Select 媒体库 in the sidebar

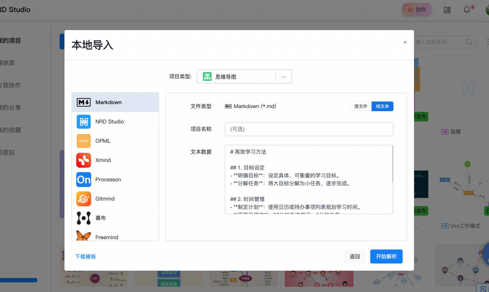[10, 63]
